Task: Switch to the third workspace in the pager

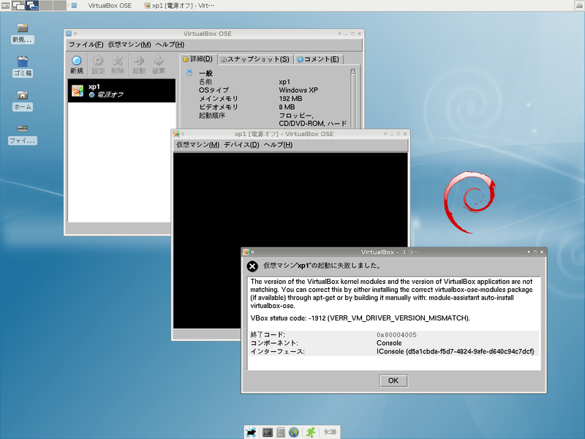Action: [46, 5]
